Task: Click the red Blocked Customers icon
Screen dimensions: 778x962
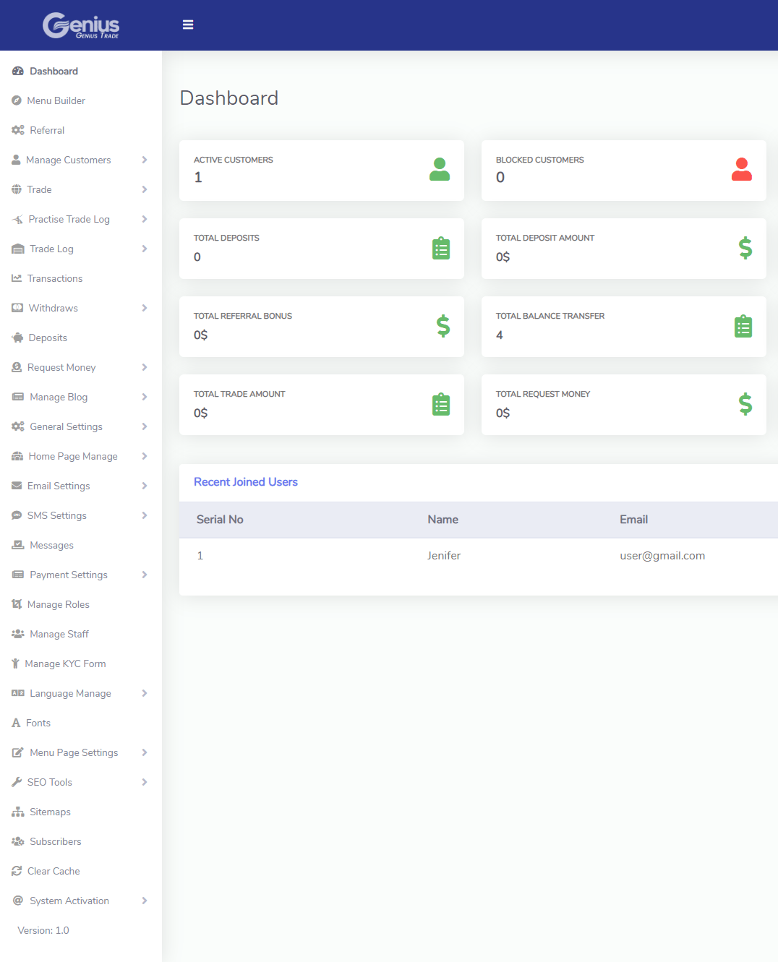Action: coord(741,170)
